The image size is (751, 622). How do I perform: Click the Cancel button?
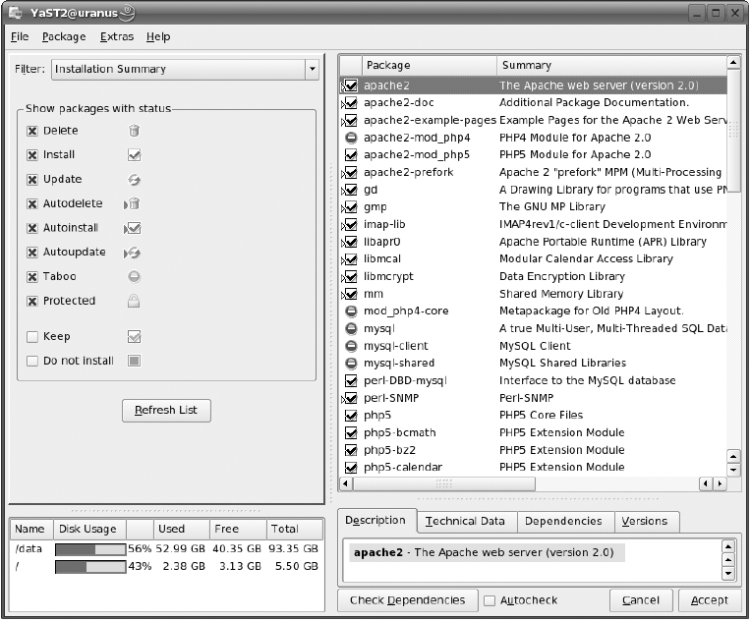coord(641,601)
